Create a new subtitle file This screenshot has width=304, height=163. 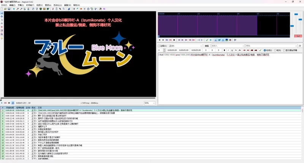[x=2, y=9]
